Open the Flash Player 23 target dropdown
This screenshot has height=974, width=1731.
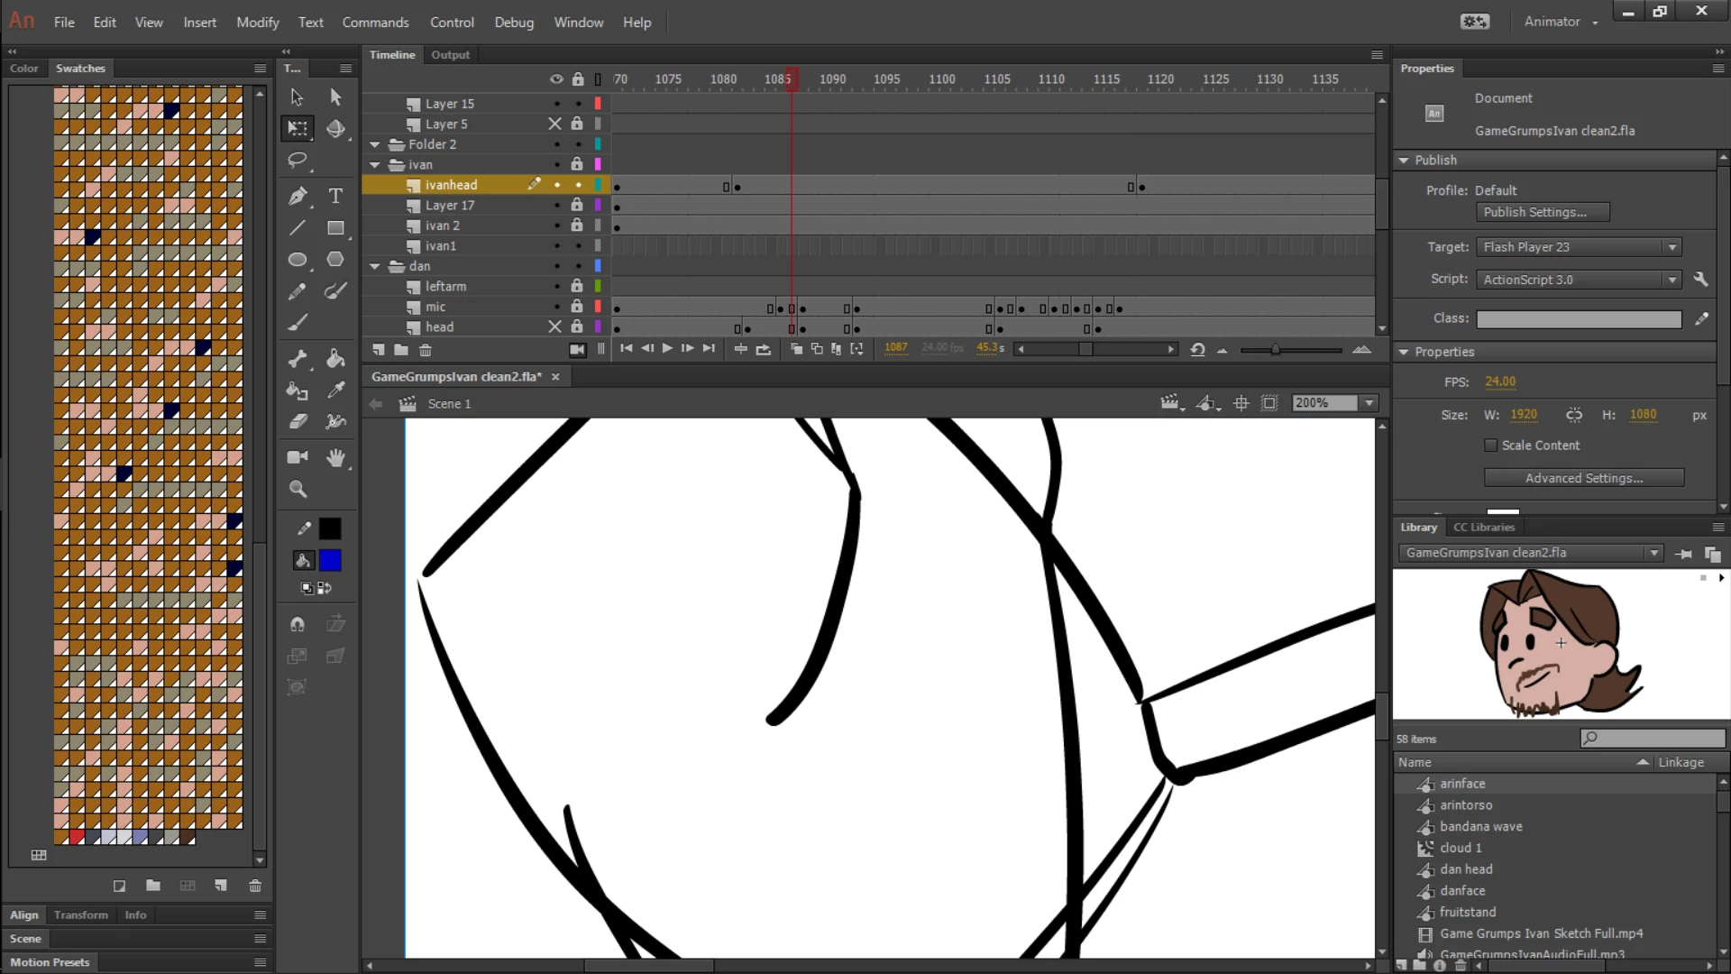click(x=1671, y=247)
